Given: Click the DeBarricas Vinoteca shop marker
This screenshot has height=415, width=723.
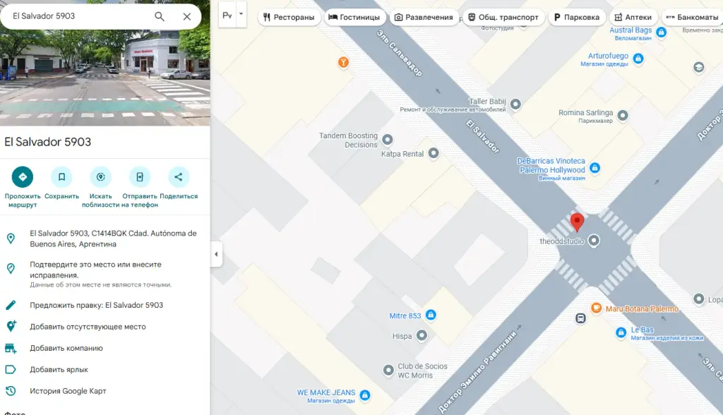Looking at the screenshot, I should coord(594,168).
